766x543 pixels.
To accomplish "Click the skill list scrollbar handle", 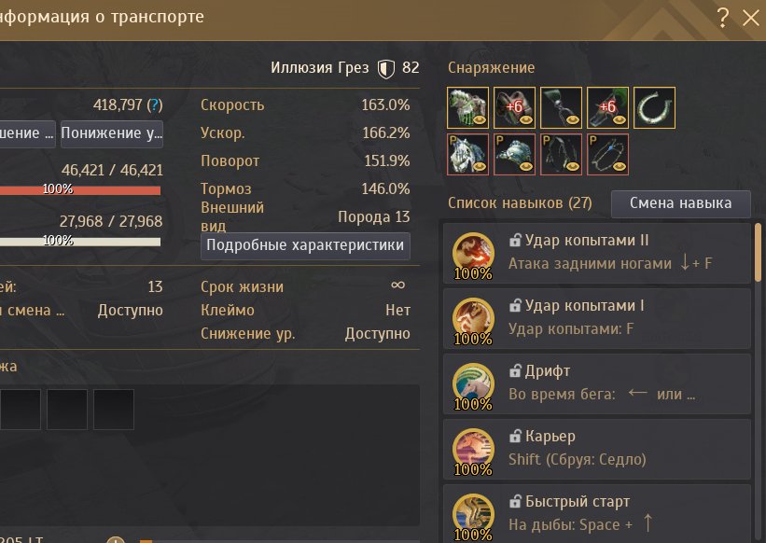I will click(x=759, y=253).
